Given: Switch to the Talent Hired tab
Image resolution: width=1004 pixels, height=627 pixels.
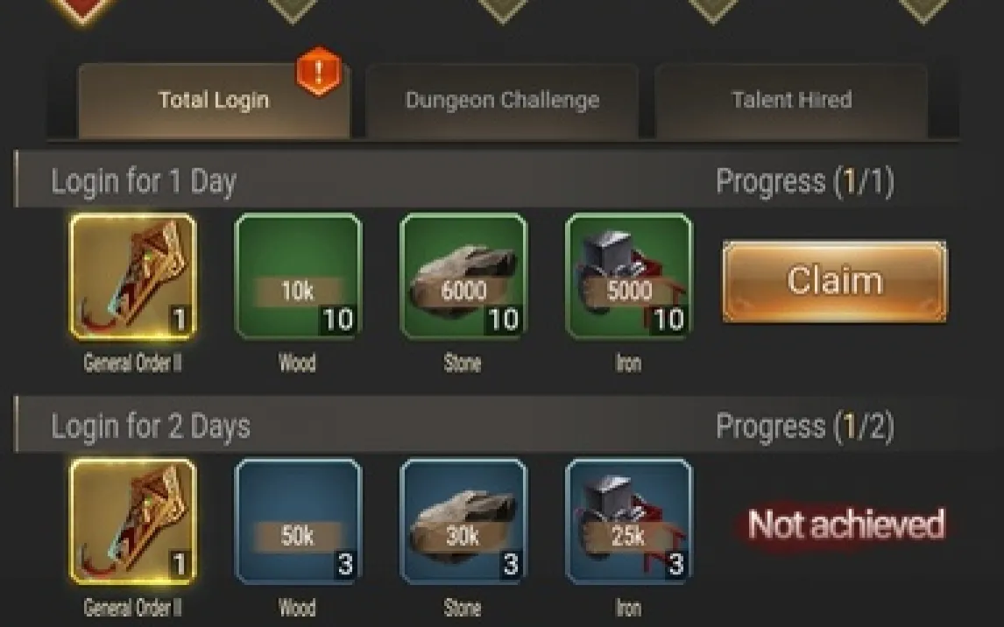Looking at the screenshot, I should [791, 101].
